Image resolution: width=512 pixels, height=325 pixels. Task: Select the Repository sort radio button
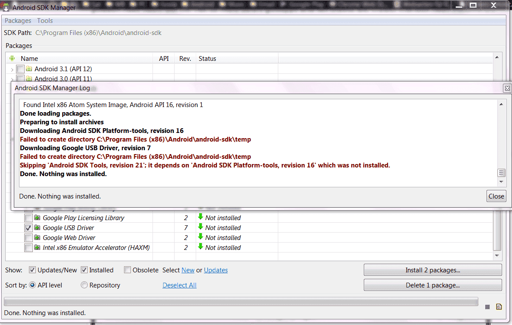[x=84, y=285]
